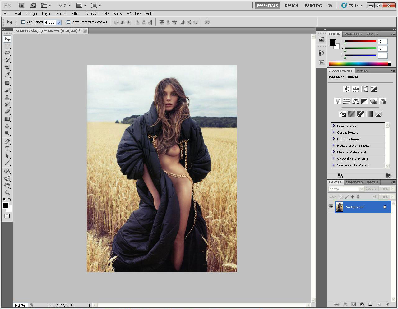Expand Levels Presets

334,126
